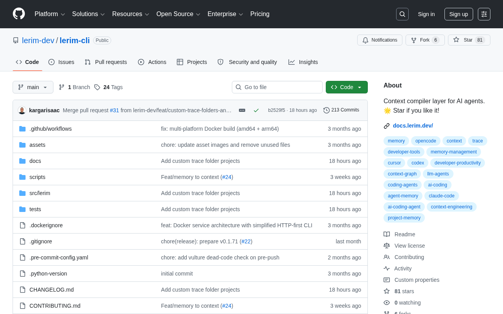
Task: Click the star icon to star repository
Action: (456, 40)
